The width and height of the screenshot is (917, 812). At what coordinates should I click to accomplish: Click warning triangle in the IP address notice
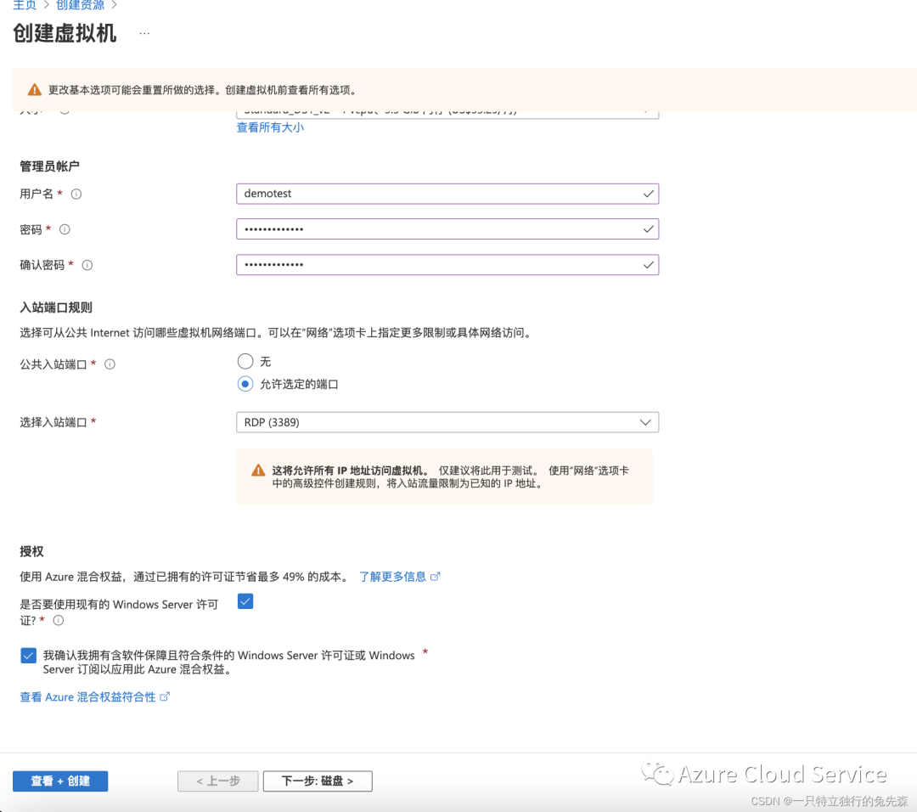tap(258, 471)
